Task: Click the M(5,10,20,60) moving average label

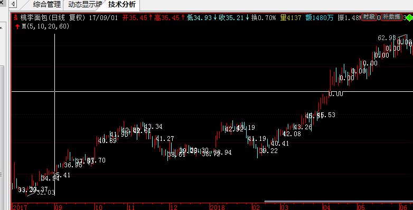Action: pyautogui.click(x=45, y=26)
